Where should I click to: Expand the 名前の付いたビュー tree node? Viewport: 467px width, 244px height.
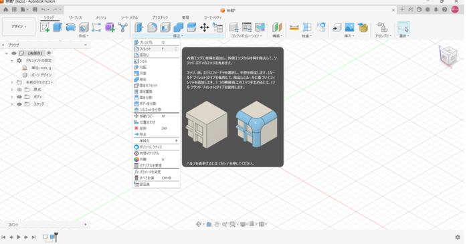coord(12,82)
